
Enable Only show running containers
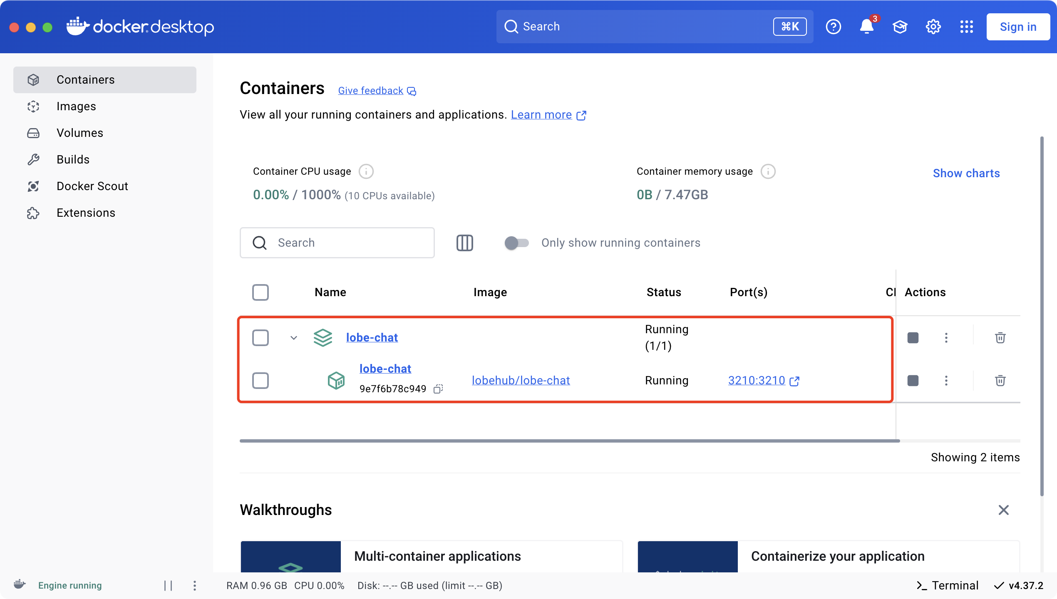(516, 243)
